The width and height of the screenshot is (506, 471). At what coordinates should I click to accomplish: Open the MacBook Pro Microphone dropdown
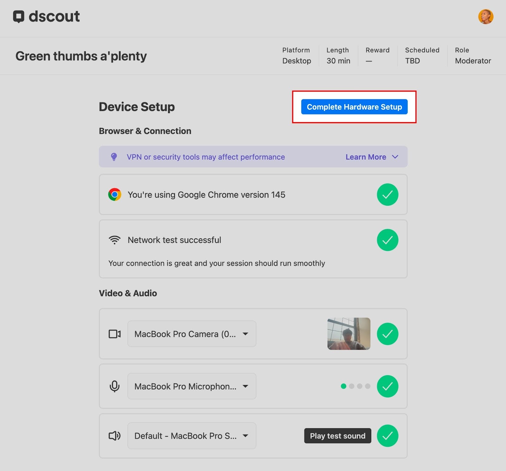pos(192,386)
